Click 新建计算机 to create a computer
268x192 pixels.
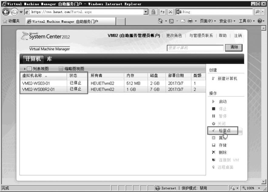point(225,79)
